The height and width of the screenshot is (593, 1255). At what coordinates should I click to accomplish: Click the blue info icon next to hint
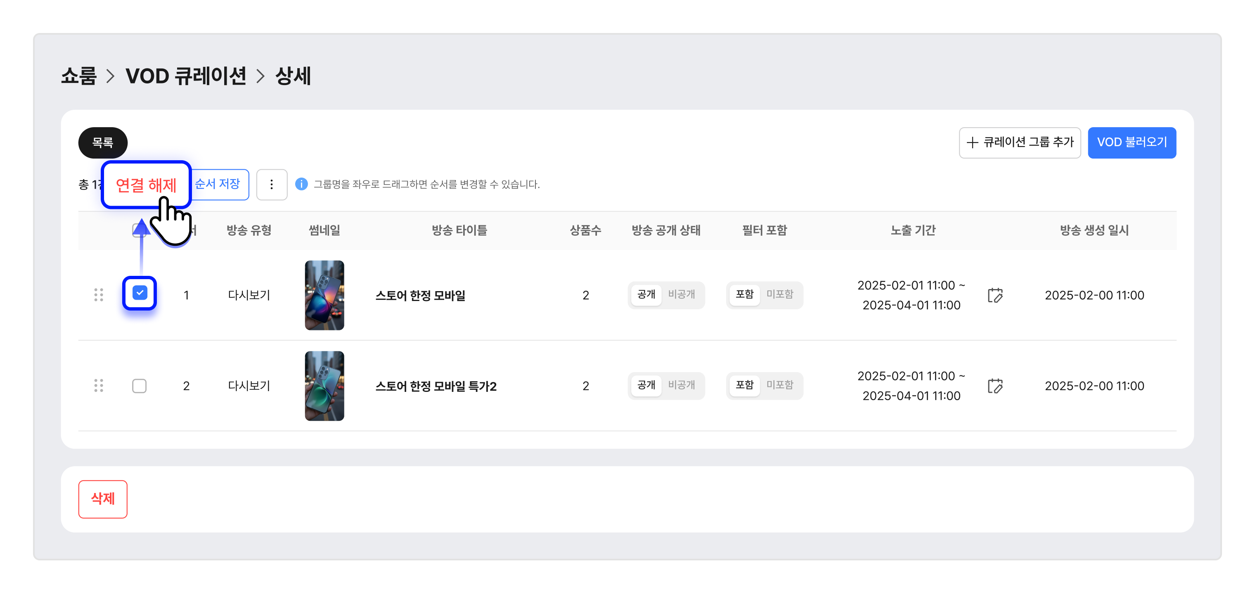pyautogui.click(x=301, y=184)
